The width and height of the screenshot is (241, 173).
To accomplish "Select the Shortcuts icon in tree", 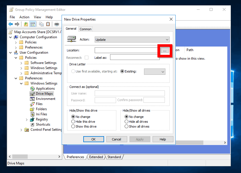I will point(33,124).
